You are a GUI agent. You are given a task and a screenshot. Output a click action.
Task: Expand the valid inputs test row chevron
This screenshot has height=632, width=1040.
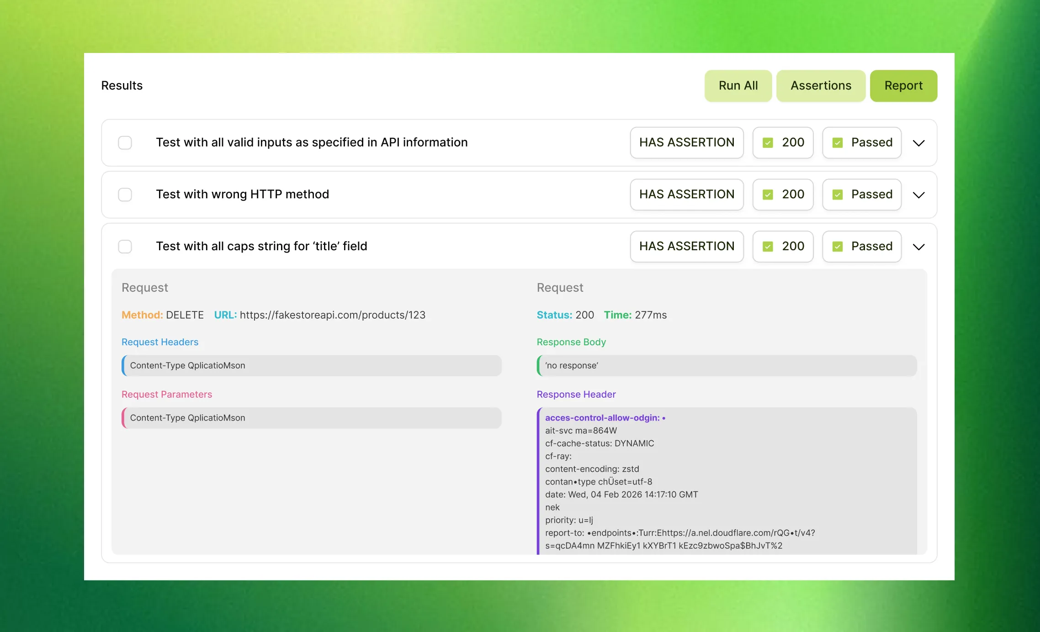tap(918, 143)
